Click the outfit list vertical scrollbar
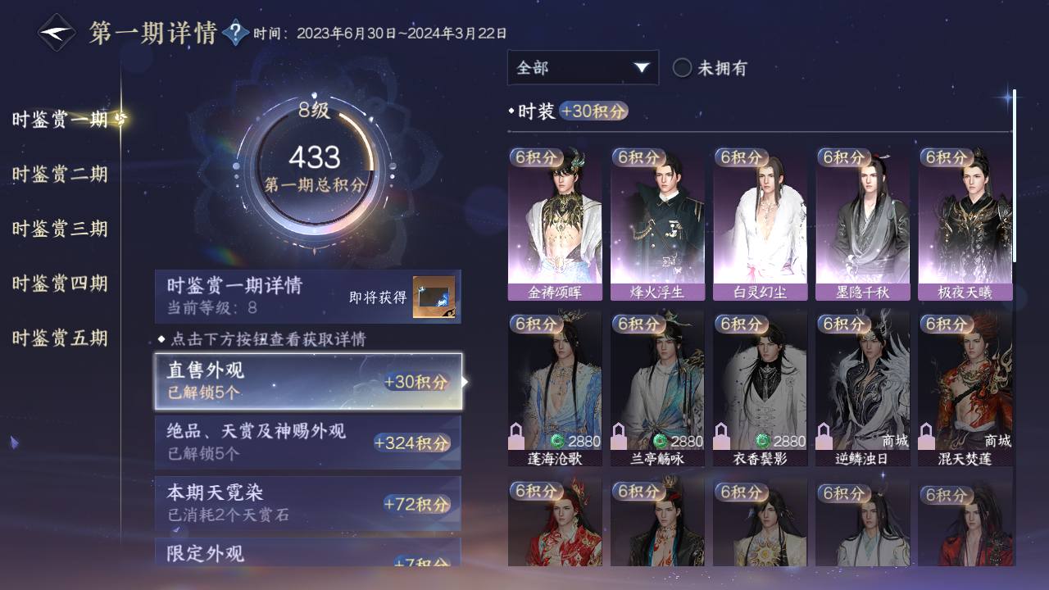This screenshot has height=590, width=1049. (x=1015, y=176)
